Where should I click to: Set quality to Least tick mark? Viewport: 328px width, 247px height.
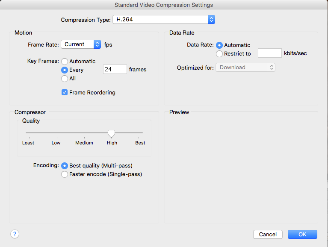(x=30, y=138)
